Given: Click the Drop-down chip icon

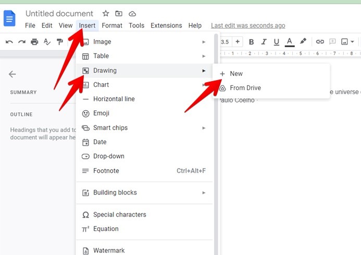Looking at the screenshot, I should point(85,157).
